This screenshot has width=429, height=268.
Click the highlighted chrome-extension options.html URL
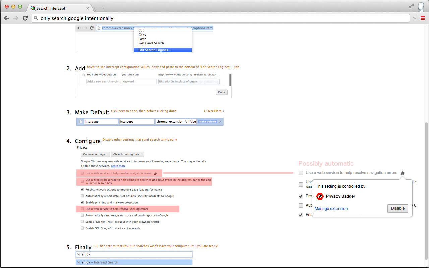[158, 28]
